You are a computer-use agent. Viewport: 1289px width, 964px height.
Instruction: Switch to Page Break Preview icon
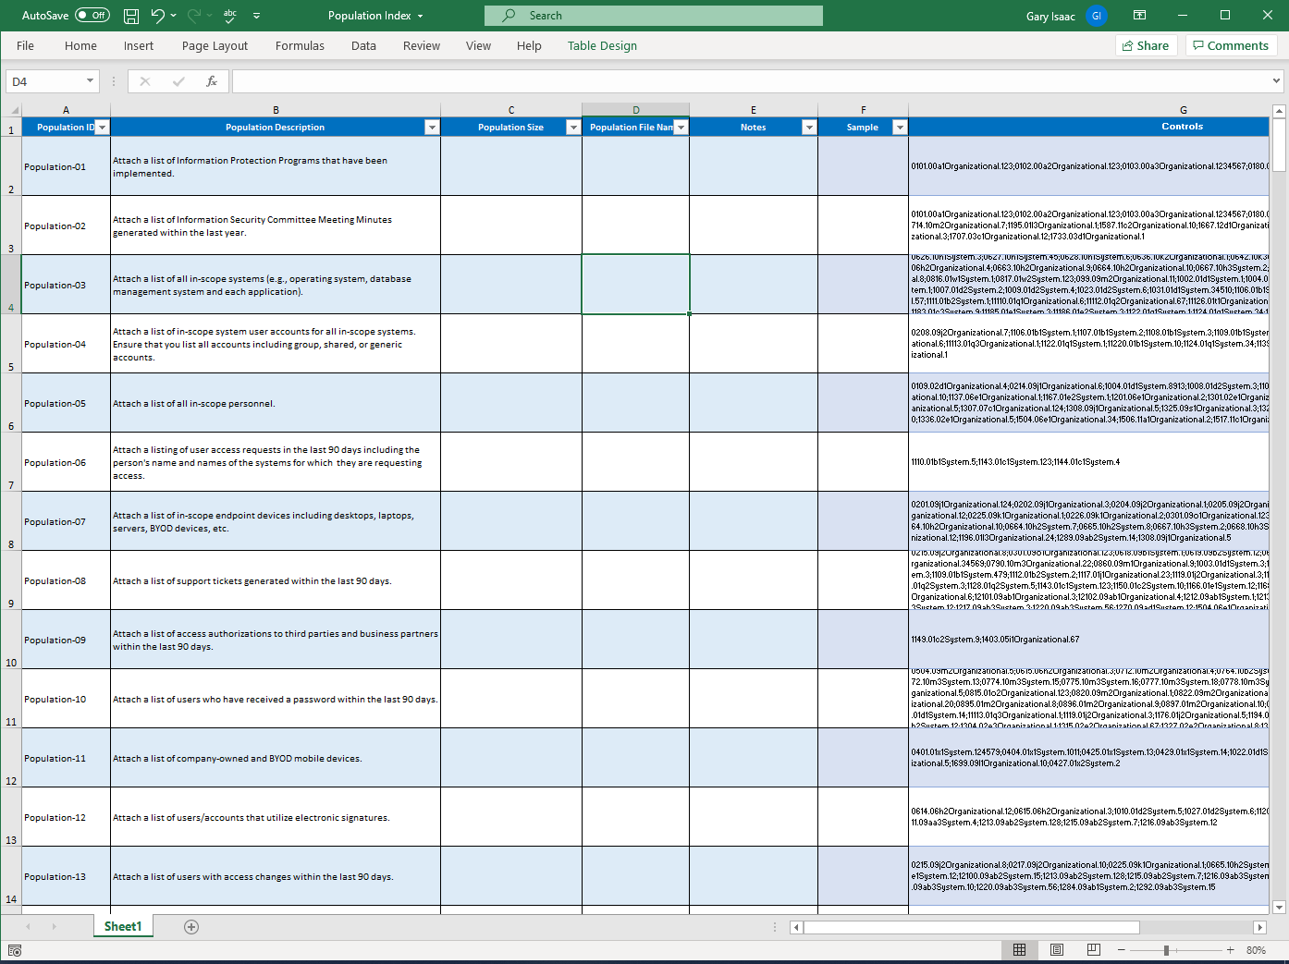pos(1094,950)
